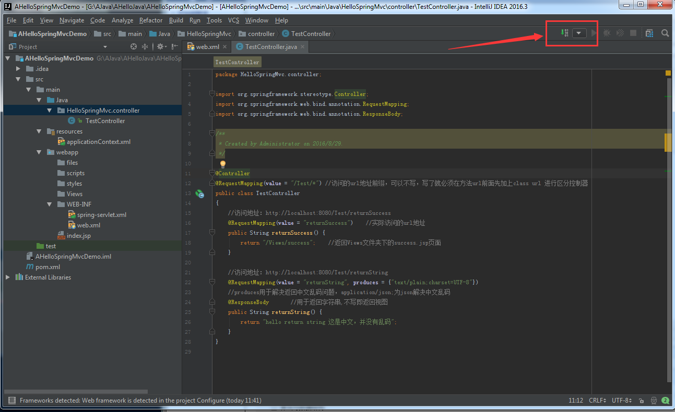675x412 pixels.
Task: Click the Search Everywhere magnifier icon
Action: coord(665,33)
